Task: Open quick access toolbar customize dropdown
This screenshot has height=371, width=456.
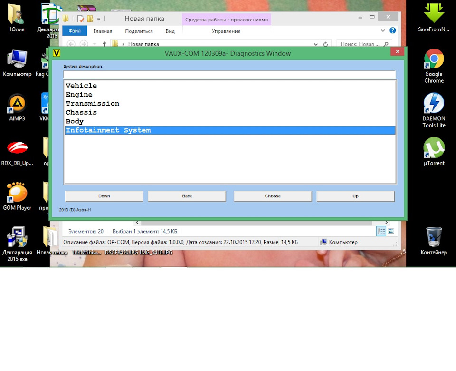Action: [x=99, y=19]
